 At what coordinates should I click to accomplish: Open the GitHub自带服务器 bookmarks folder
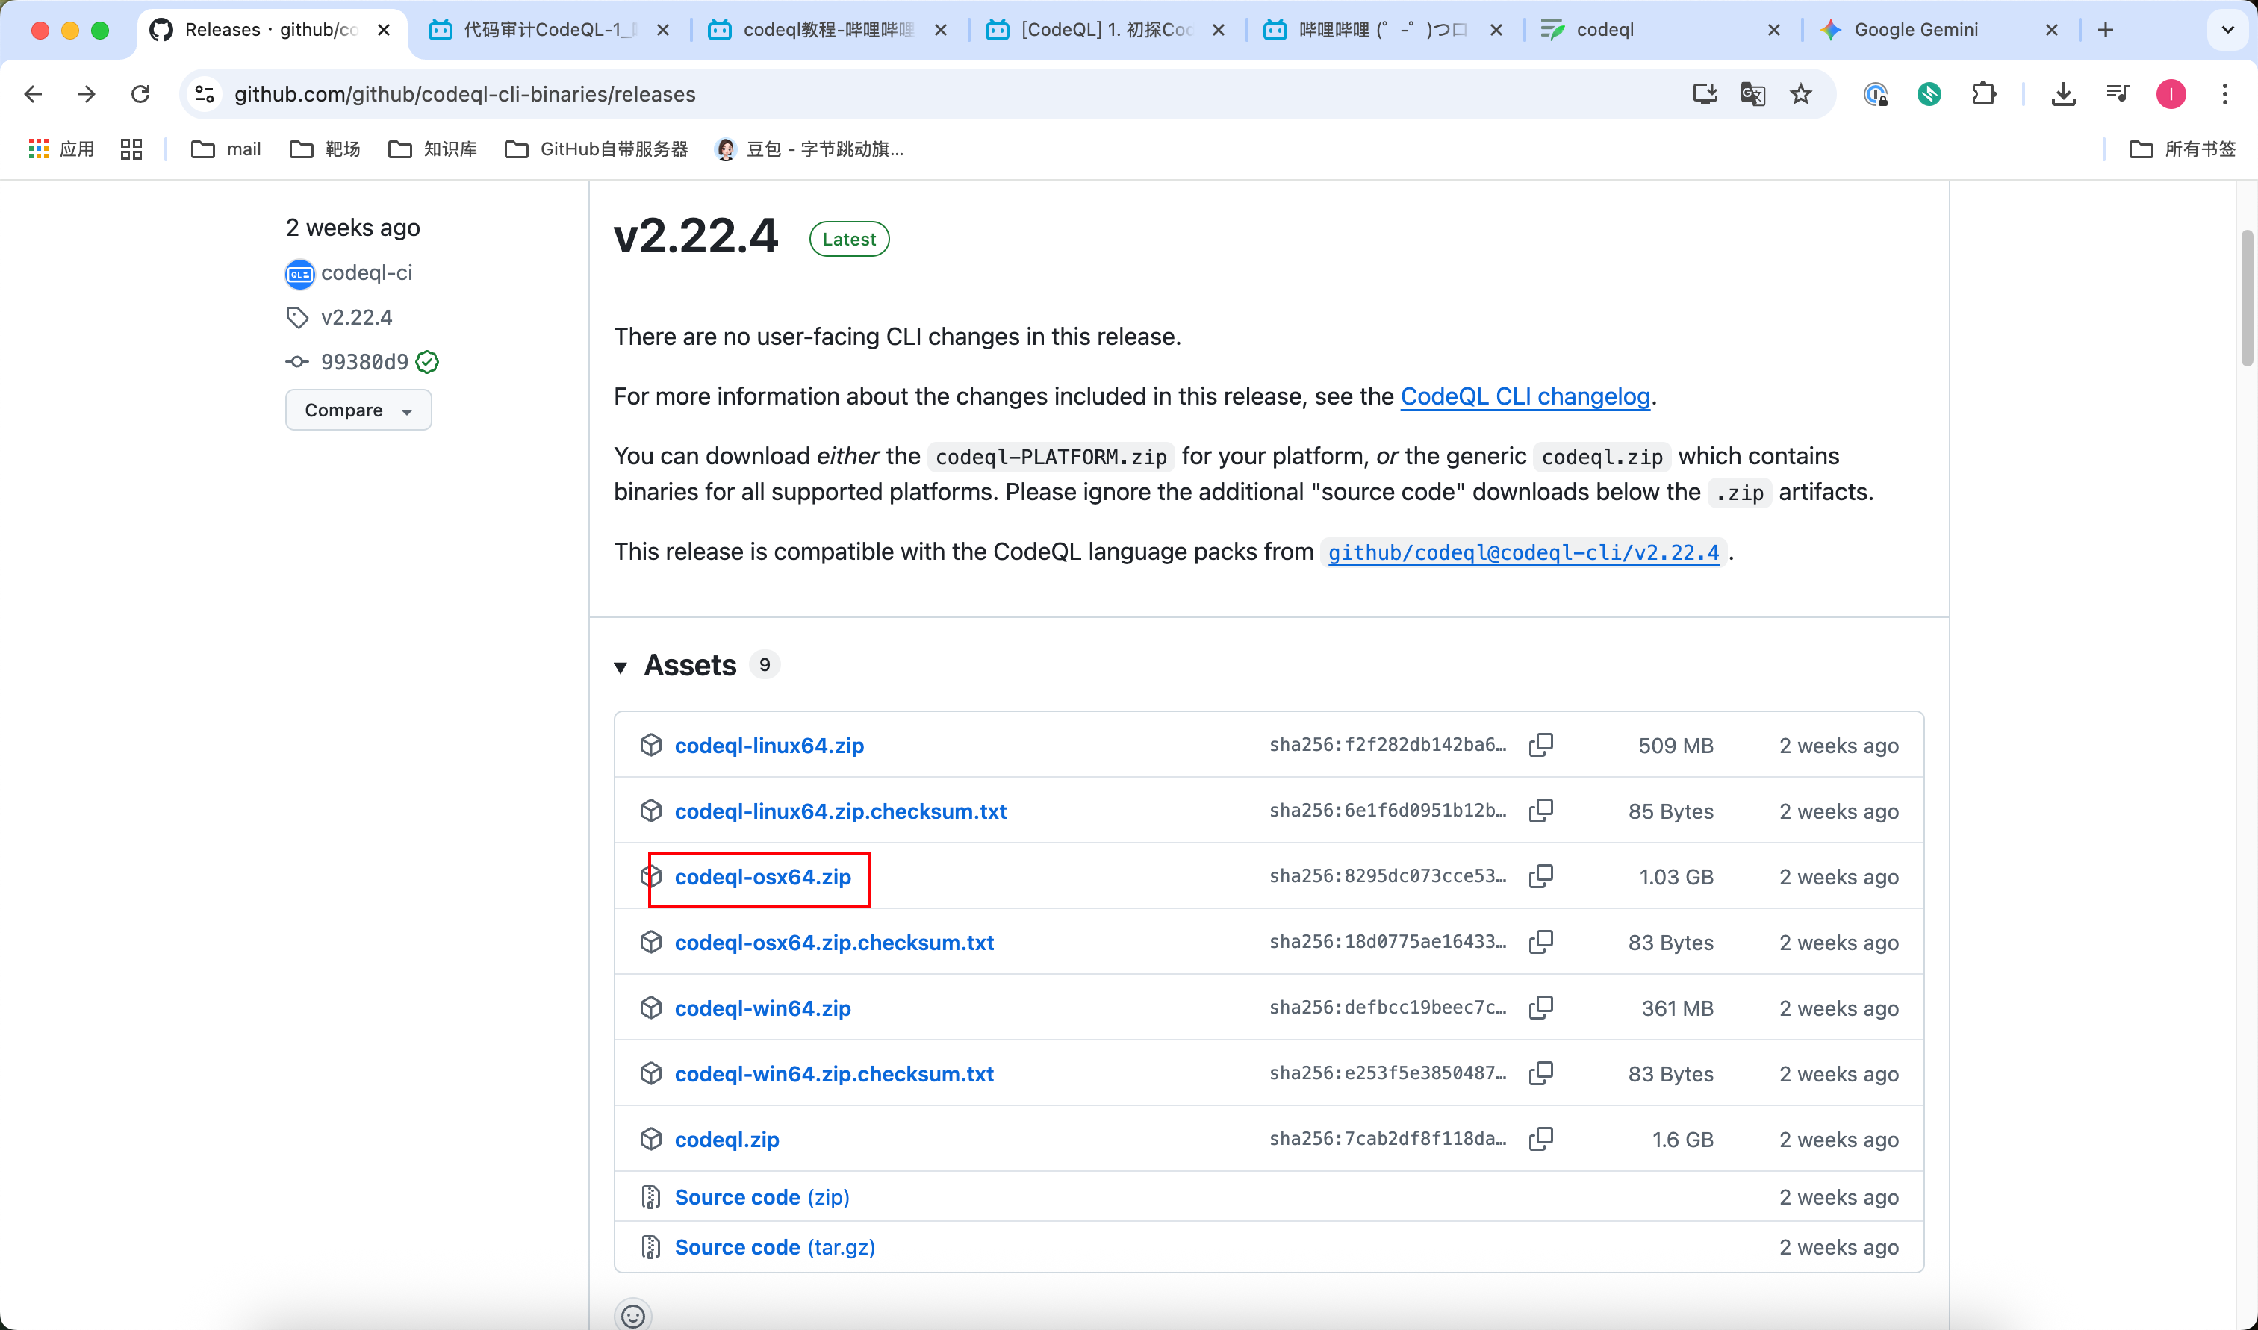click(x=596, y=149)
